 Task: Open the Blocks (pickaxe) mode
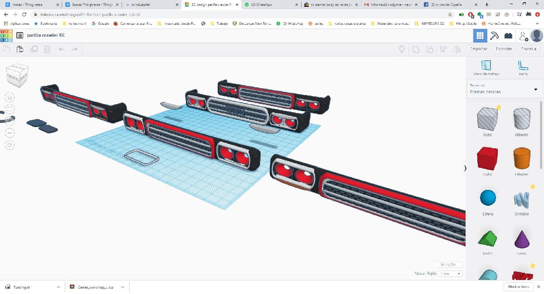(494, 36)
